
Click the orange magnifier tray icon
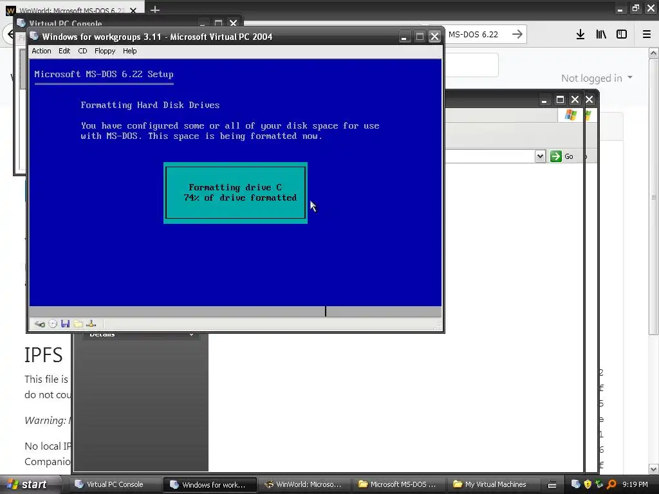[611, 484]
